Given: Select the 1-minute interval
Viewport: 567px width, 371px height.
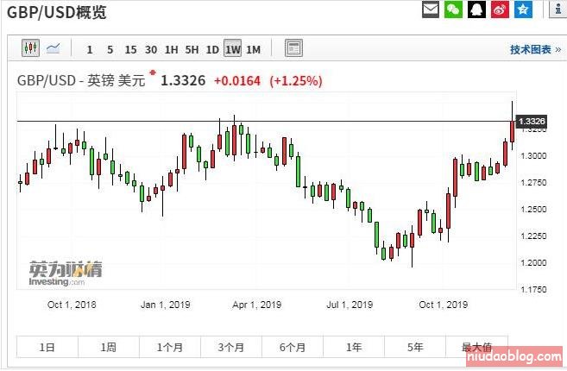Looking at the screenshot, I should click(x=90, y=49).
